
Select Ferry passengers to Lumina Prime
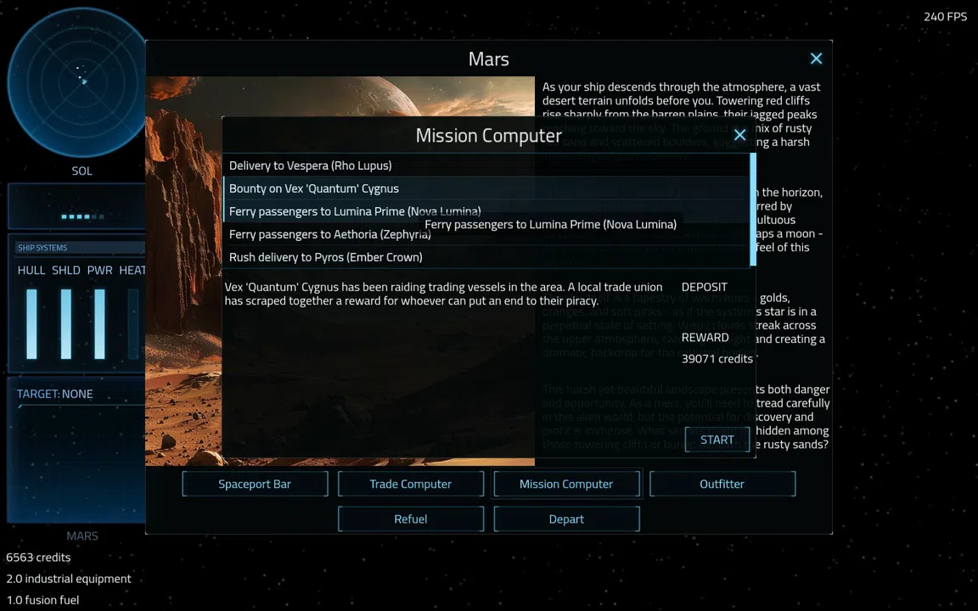[486, 211]
